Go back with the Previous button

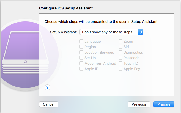pyautogui.click(x=139, y=104)
